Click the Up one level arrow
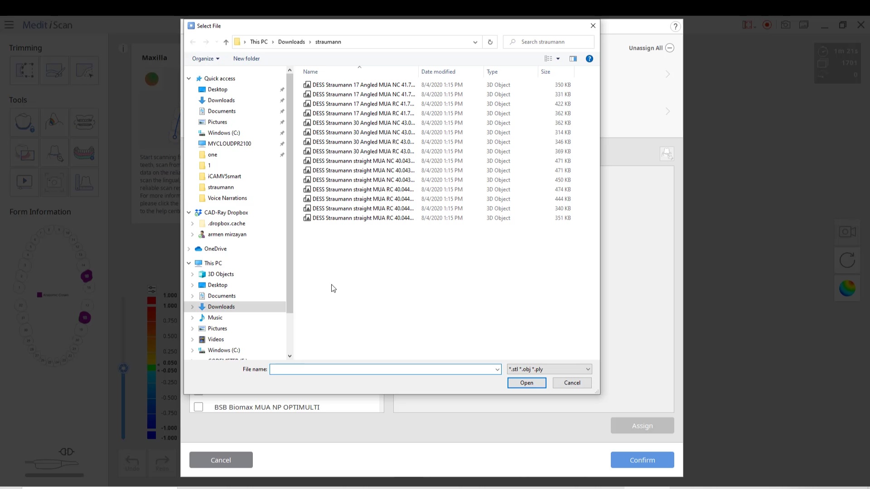The height and width of the screenshot is (489, 870). [x=226, y=42]
